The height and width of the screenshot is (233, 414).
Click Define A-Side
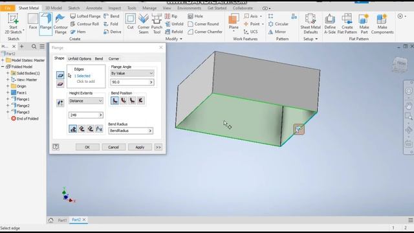(x=330, y=24)
